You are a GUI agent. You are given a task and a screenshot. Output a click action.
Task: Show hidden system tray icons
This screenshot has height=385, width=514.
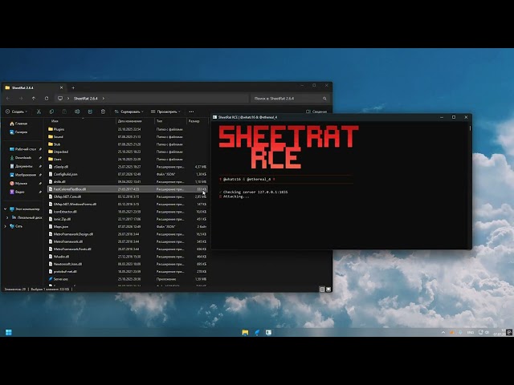coord(443,333)
